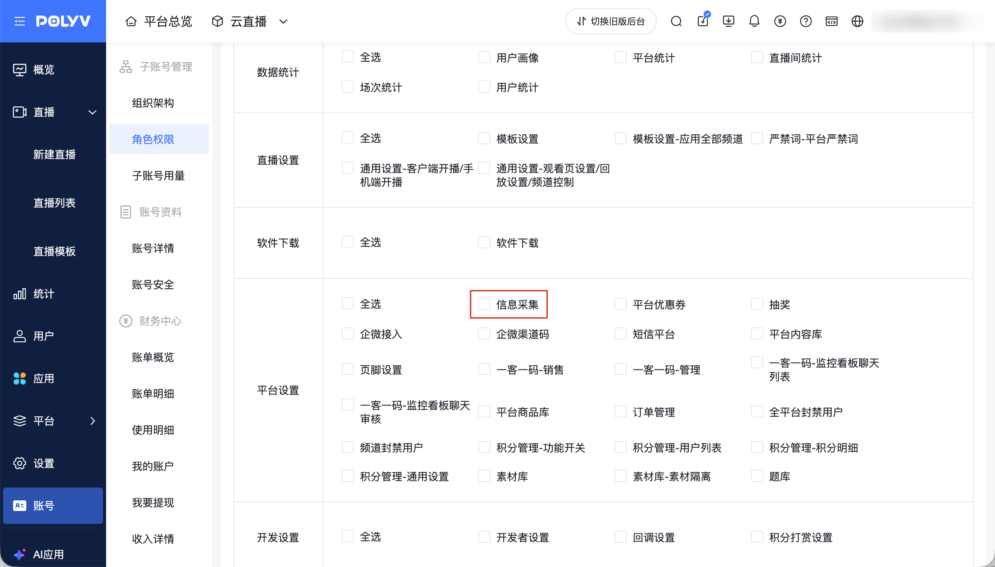Open 组织架构 submenu item

(159, 103)
